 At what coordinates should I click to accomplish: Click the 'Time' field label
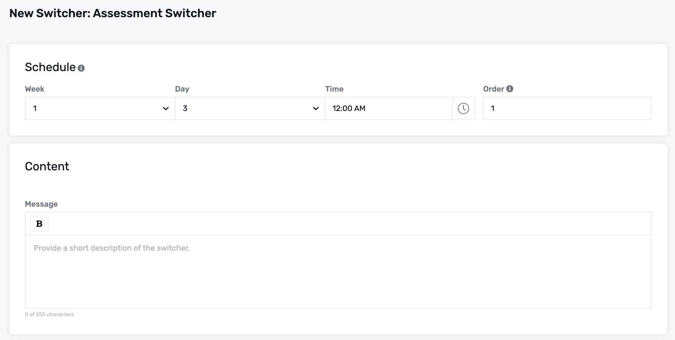click(334, 89)
